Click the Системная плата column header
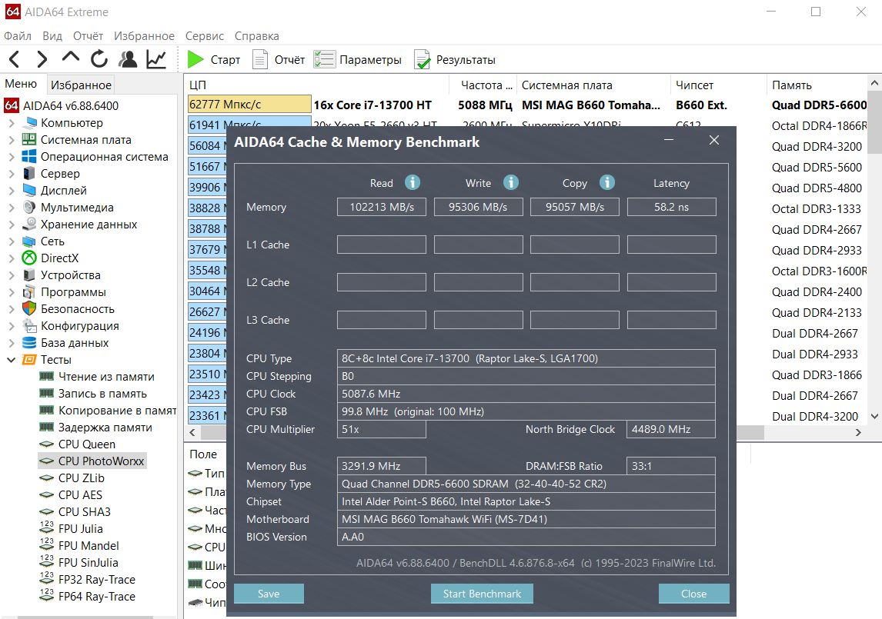882x619 pixels. (x=593, y=85)
